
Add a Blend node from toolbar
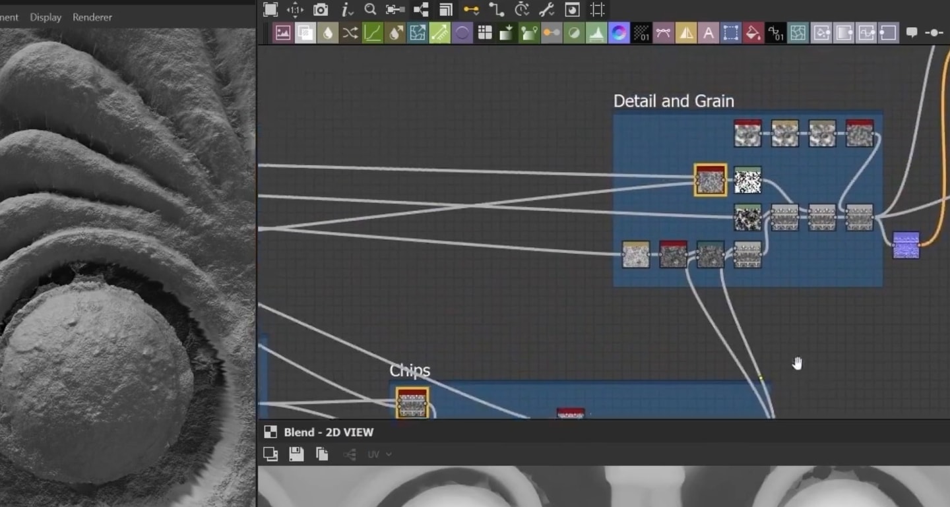pyautogui.click(x=305, y=33)
